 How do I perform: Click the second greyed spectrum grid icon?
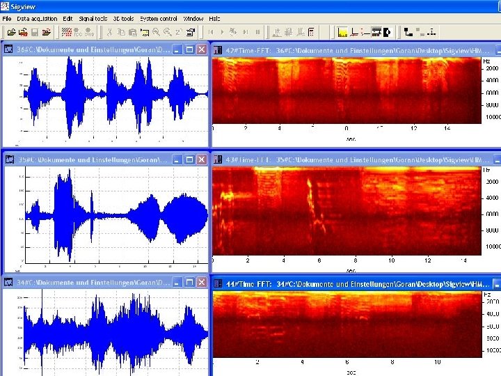(289, 32)
